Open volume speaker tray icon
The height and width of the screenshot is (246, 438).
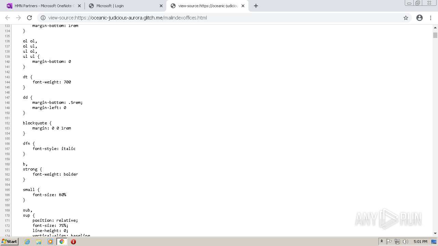405,242
